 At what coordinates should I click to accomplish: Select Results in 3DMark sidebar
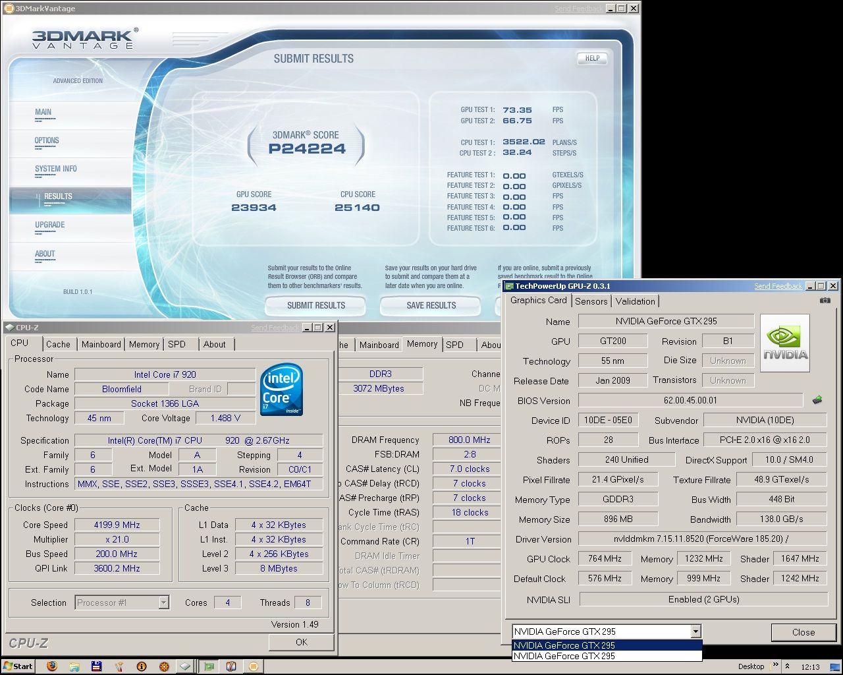tap(70, 200)
